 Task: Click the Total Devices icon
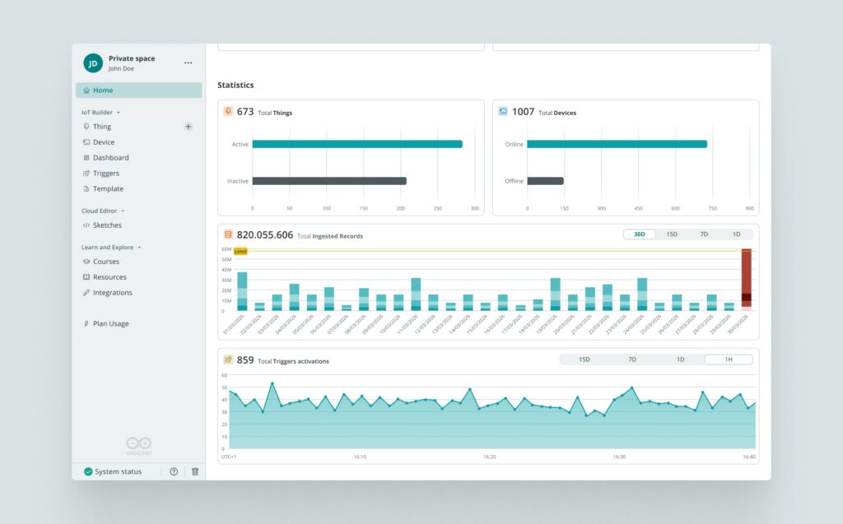[503, 111]
